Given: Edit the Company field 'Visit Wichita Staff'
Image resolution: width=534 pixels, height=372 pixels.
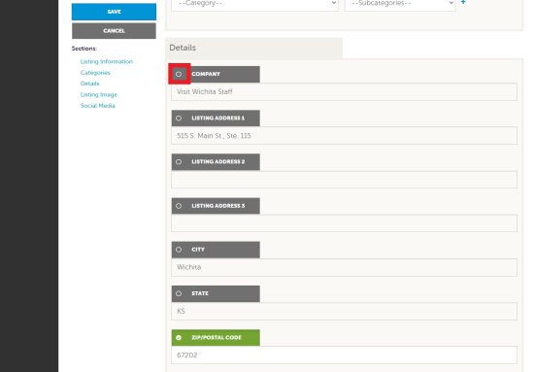Looking at the screenshot, I should 344,91.
